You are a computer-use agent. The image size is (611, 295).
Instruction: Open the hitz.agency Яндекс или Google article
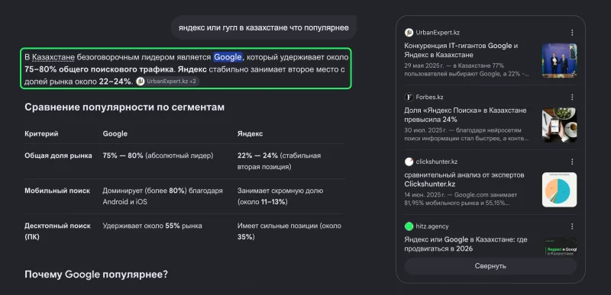[466, 244]
